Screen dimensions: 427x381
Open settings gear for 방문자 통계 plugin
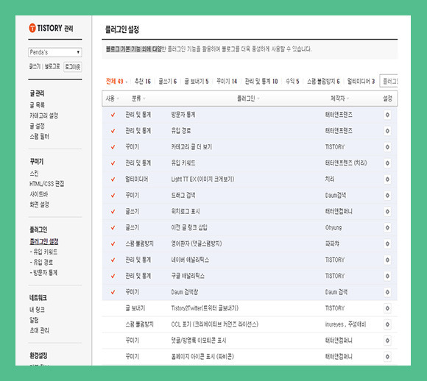tap(387, 115)
